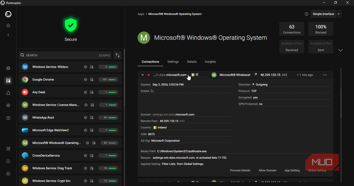This screenshot has height=186, width=354.
Task: Click the Microsoft Corporation AS Org value
Action: (x=166, y=140)
